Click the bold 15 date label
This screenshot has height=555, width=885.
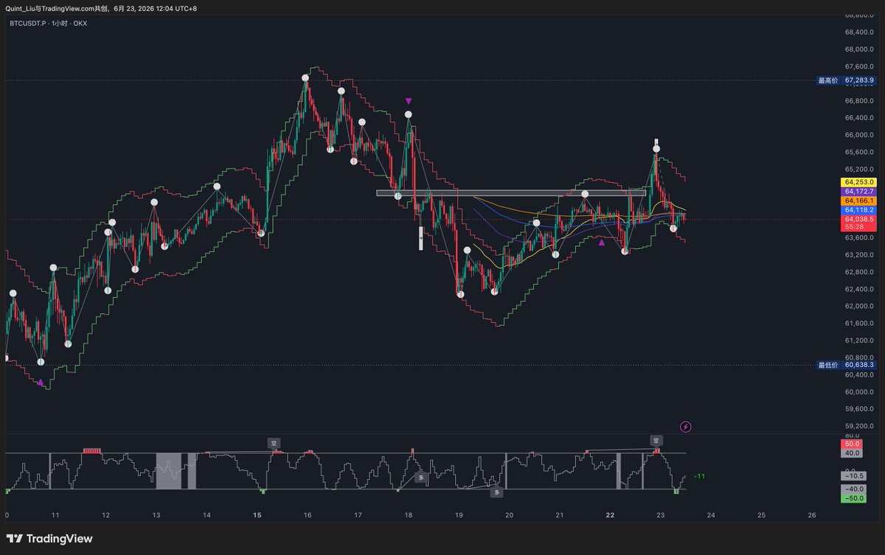257,515
